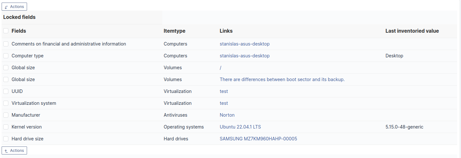Image resolution: width=461 pixels, height=158 pixels.
Task: Open the boot sector differences link
Action: click(282, 79)
